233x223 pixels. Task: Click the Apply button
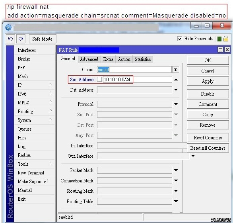[208, 81]
